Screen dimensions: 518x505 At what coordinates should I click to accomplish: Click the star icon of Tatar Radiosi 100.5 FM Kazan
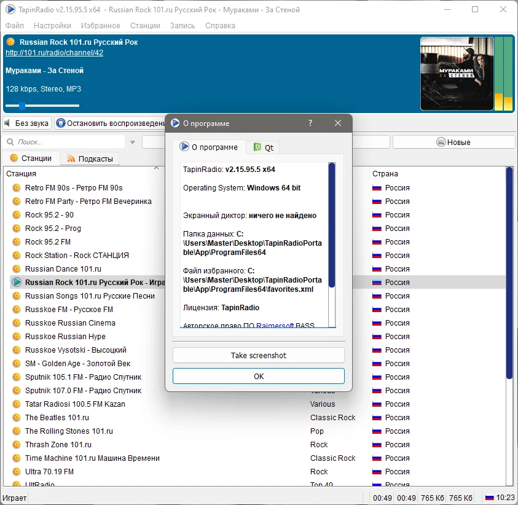pyautogui.click(x=16, y=404)
